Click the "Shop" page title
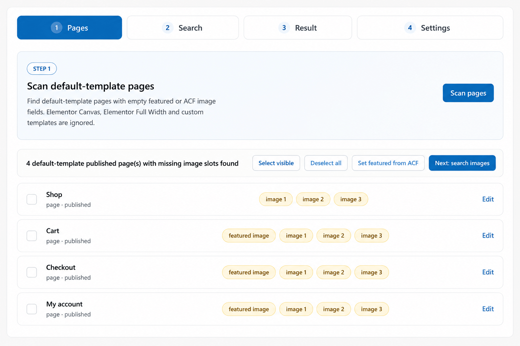Viewport: 520px width, 346px height. [54, 195]
